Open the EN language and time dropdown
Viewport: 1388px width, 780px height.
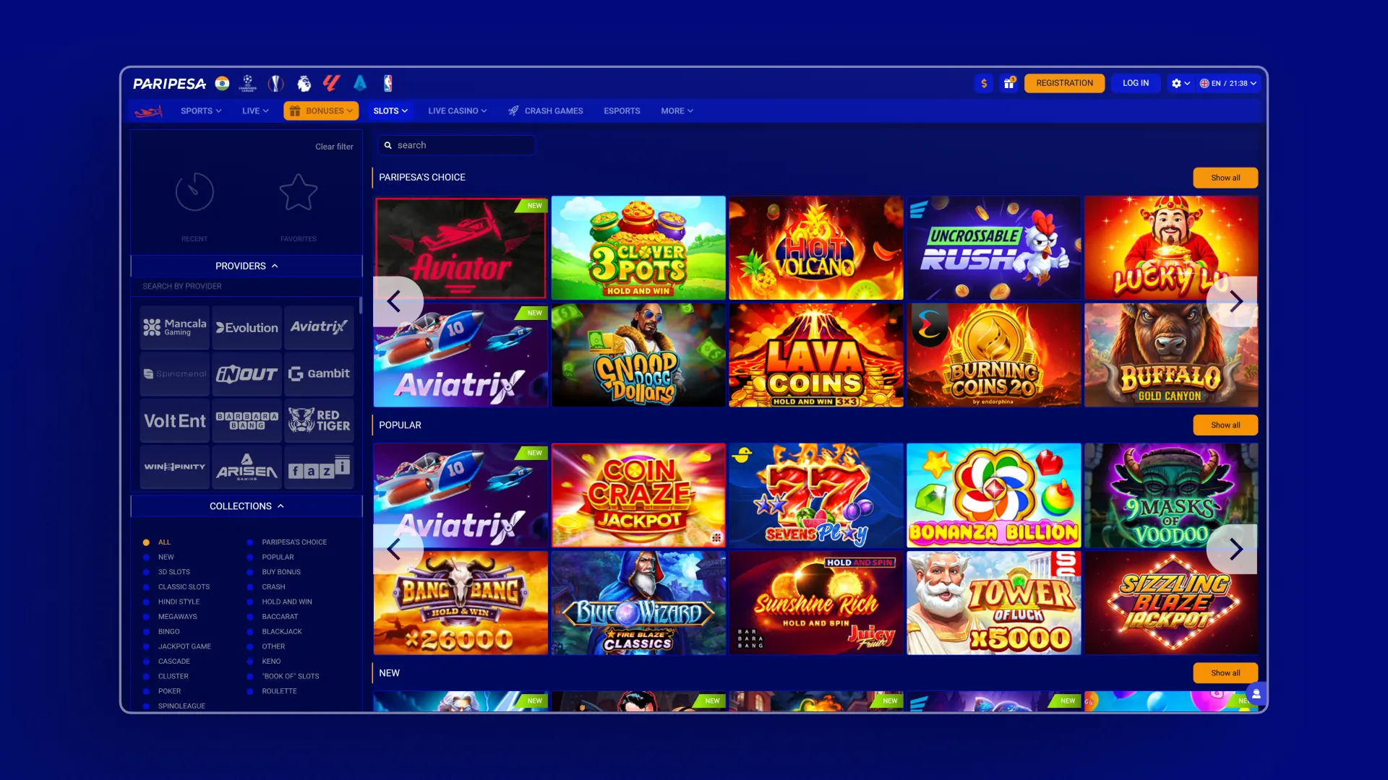(1228, 83)
